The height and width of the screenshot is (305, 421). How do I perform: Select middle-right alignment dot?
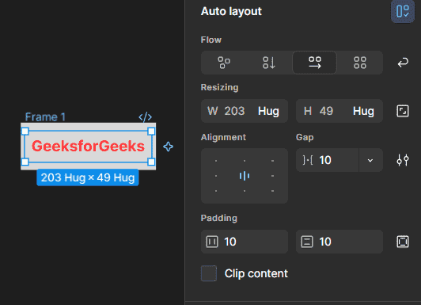click(272, 176)
